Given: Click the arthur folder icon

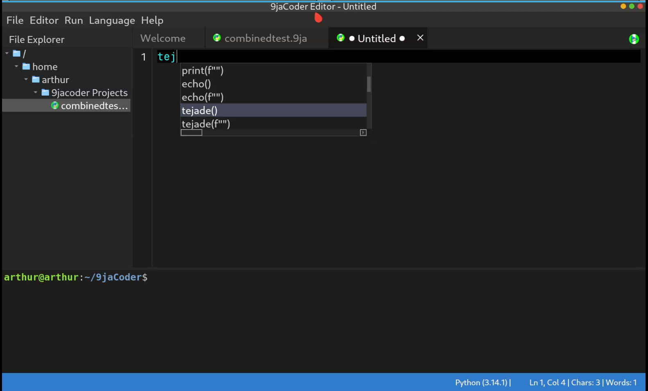Looking at the screenshot, I should coord(36,80).
